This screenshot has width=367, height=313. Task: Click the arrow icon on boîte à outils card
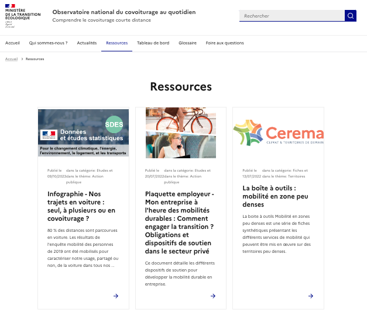[x=311, y=296]
